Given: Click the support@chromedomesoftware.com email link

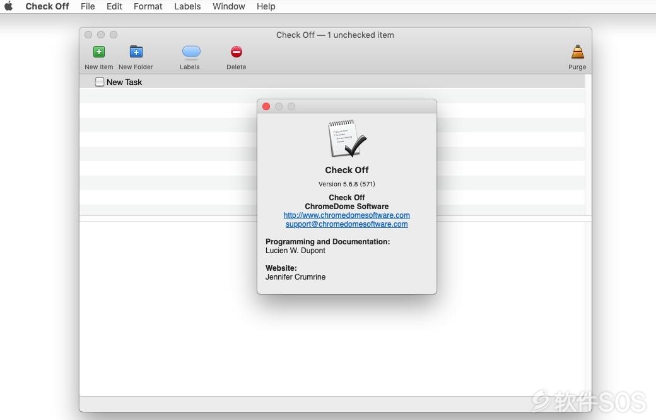Looking at the screenshot, I should pos(347,224).
